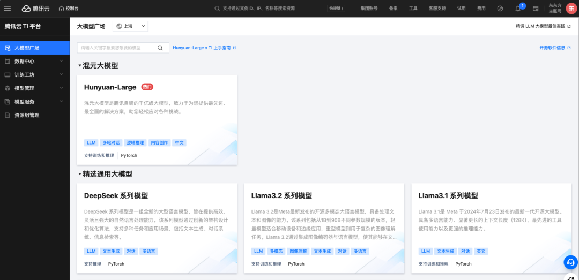This screenshot has width=579, height=280.
Task: Click the compass icon in top bar
Action: click(x=500, y=8)
